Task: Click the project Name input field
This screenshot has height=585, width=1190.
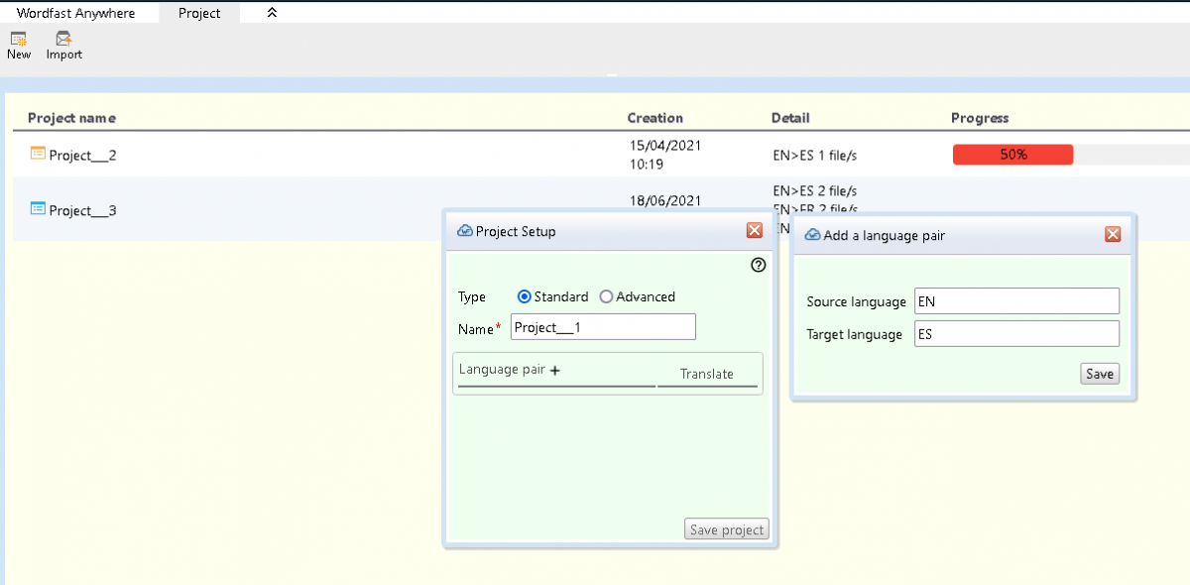Action: (603, 327)
